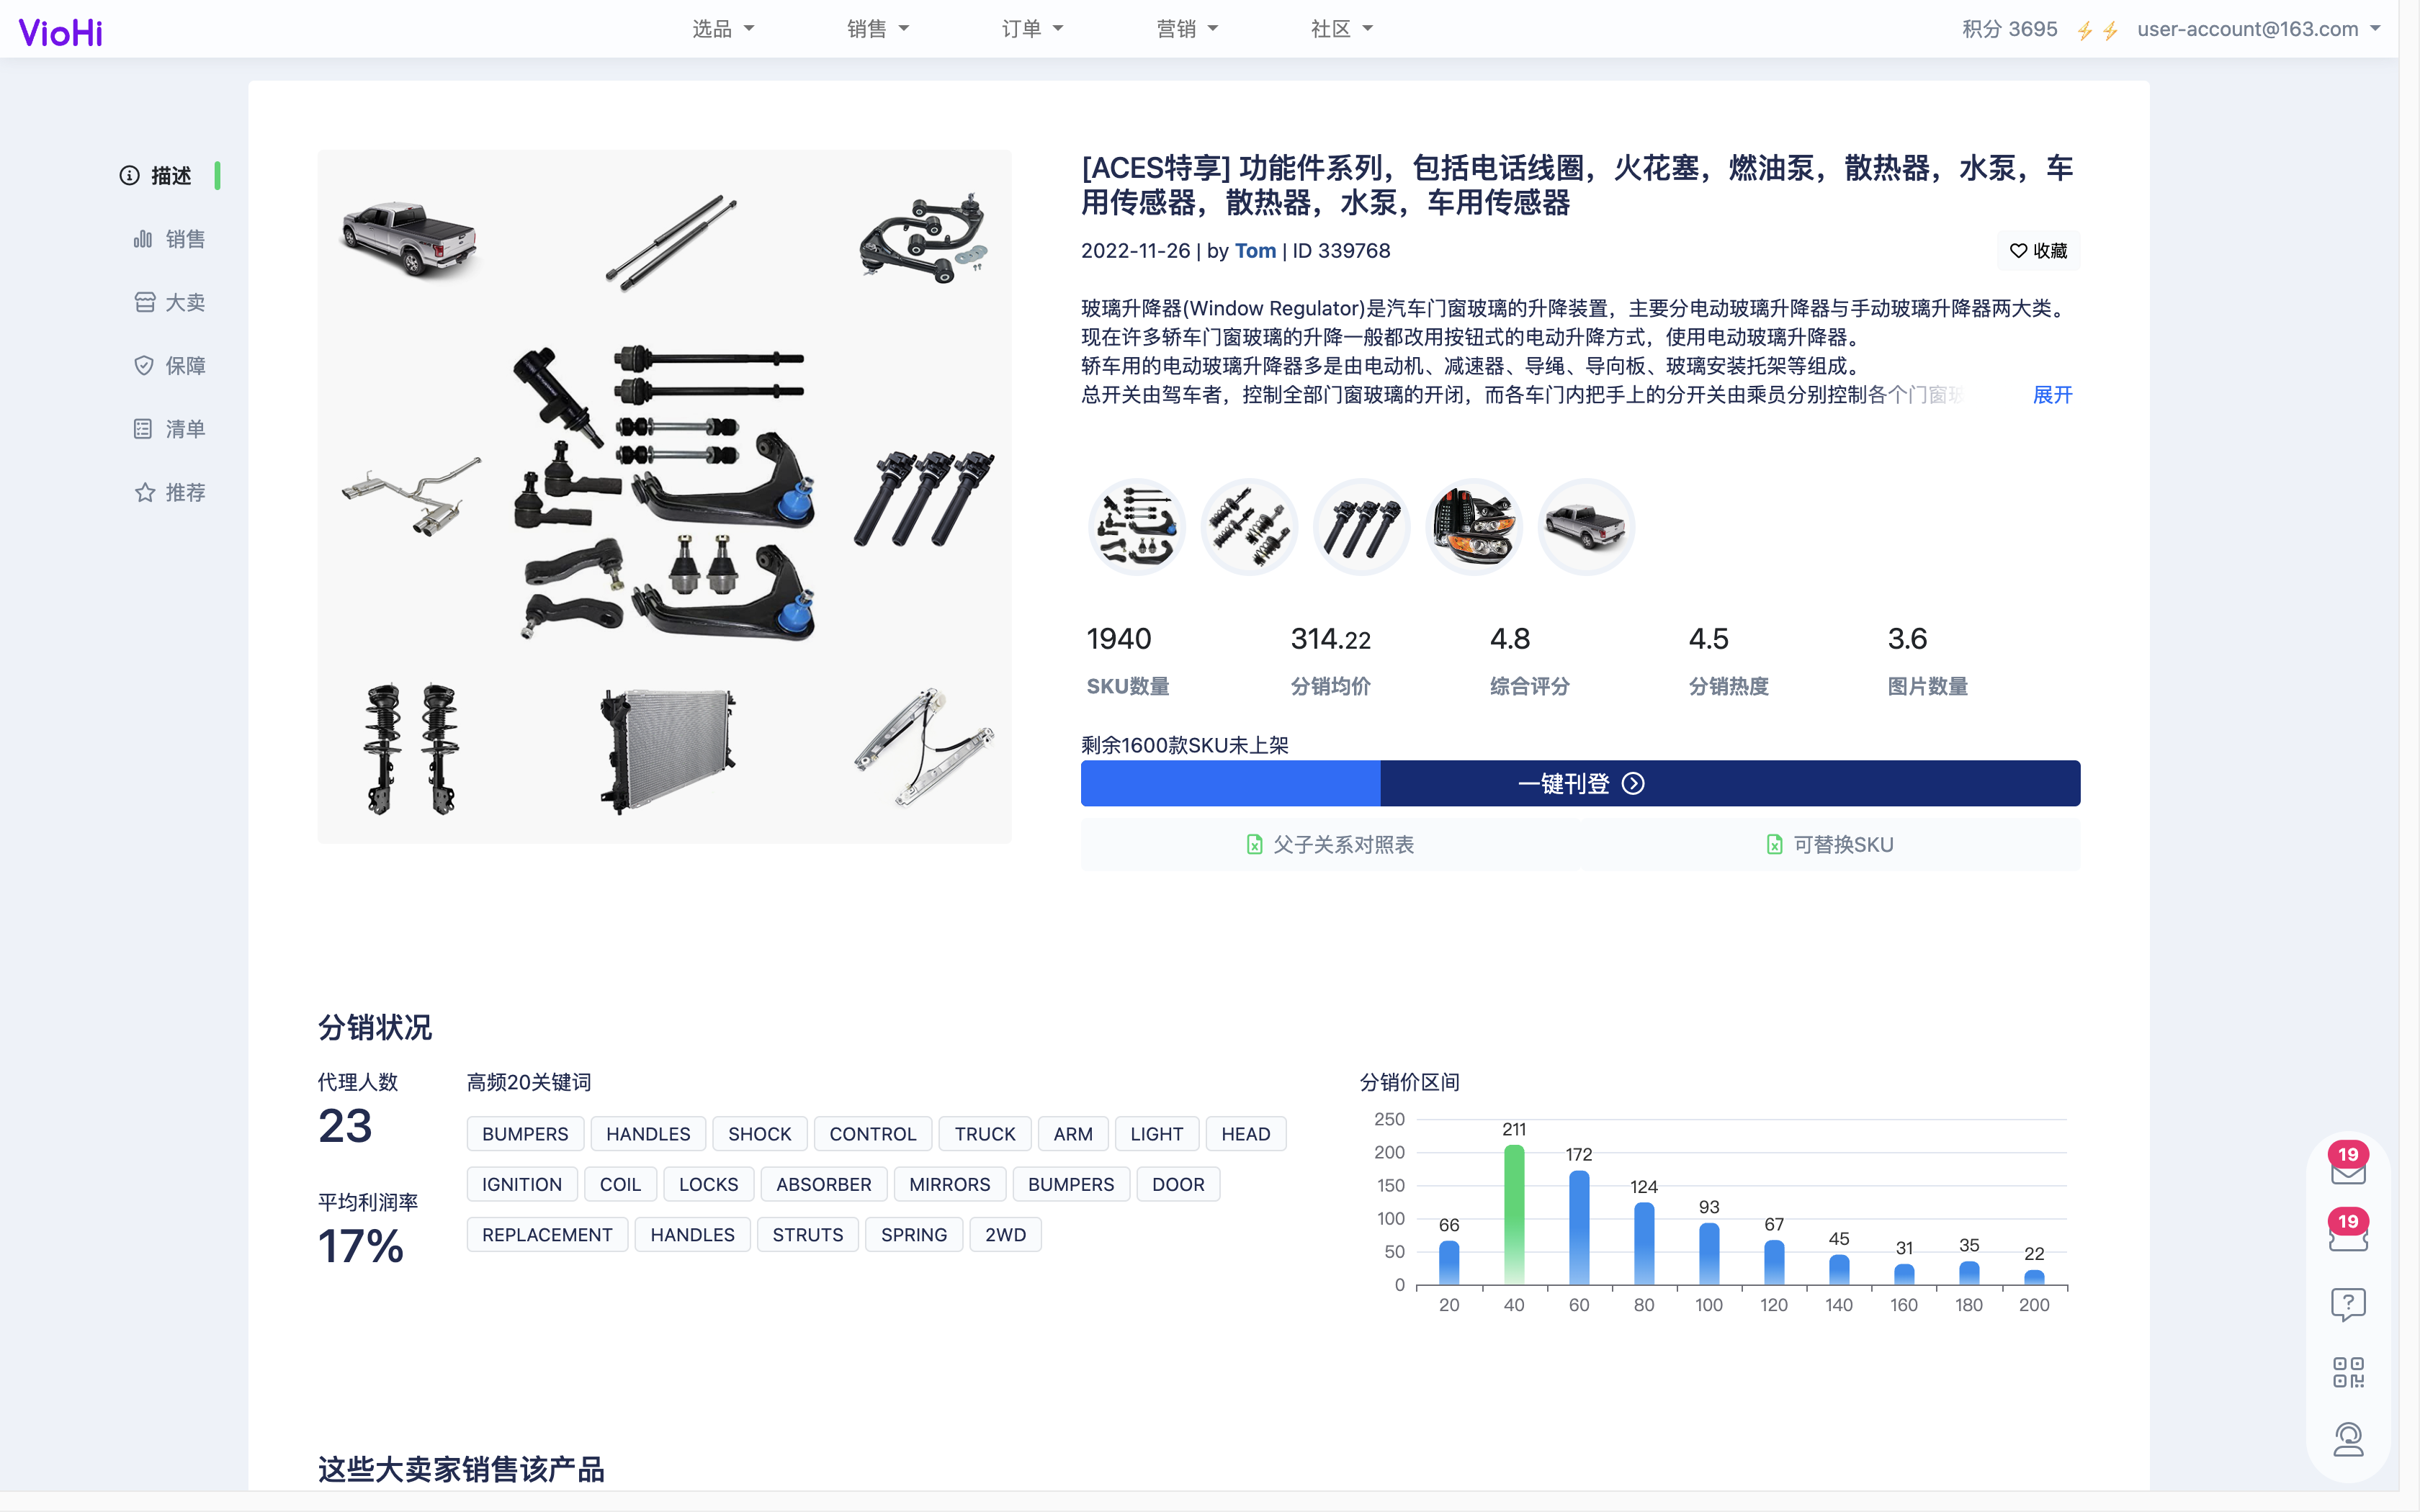Click the MIRRORS keyword tag
The image size is (2420, 1512).
pos(949,1184)
